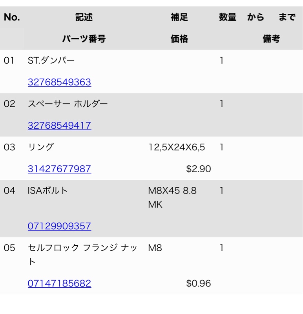The height and width of the screenshot is (314, 303).
Task: Click the 数量 column header
Action: click(x=228, y=18)
